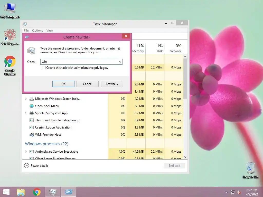Screen dimensions: 263x197
Task: Open My Computer desktop icon
Action: [10, 11]
